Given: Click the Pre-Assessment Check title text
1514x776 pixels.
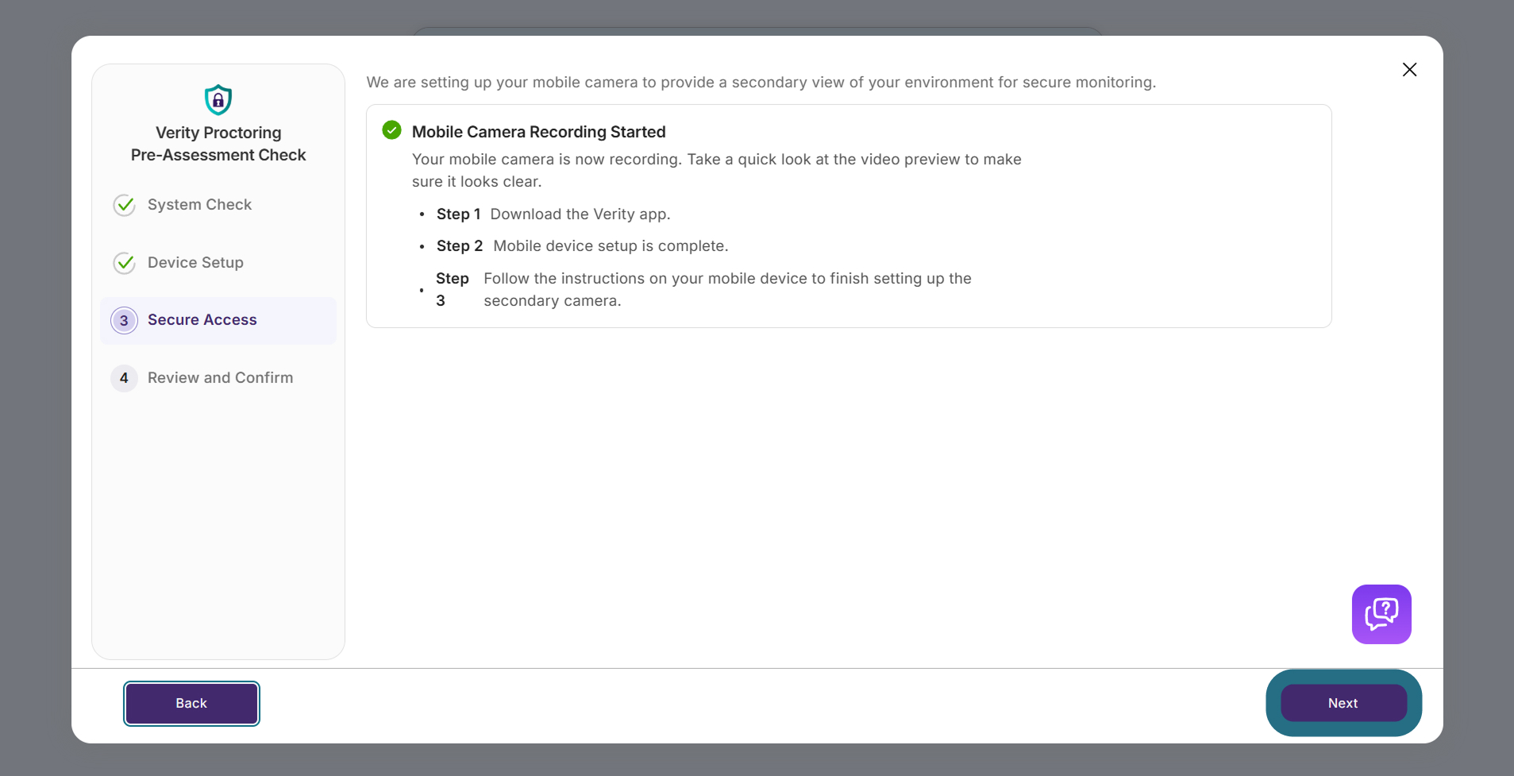Looking at the screenshot, I should (x=218, y=155).
